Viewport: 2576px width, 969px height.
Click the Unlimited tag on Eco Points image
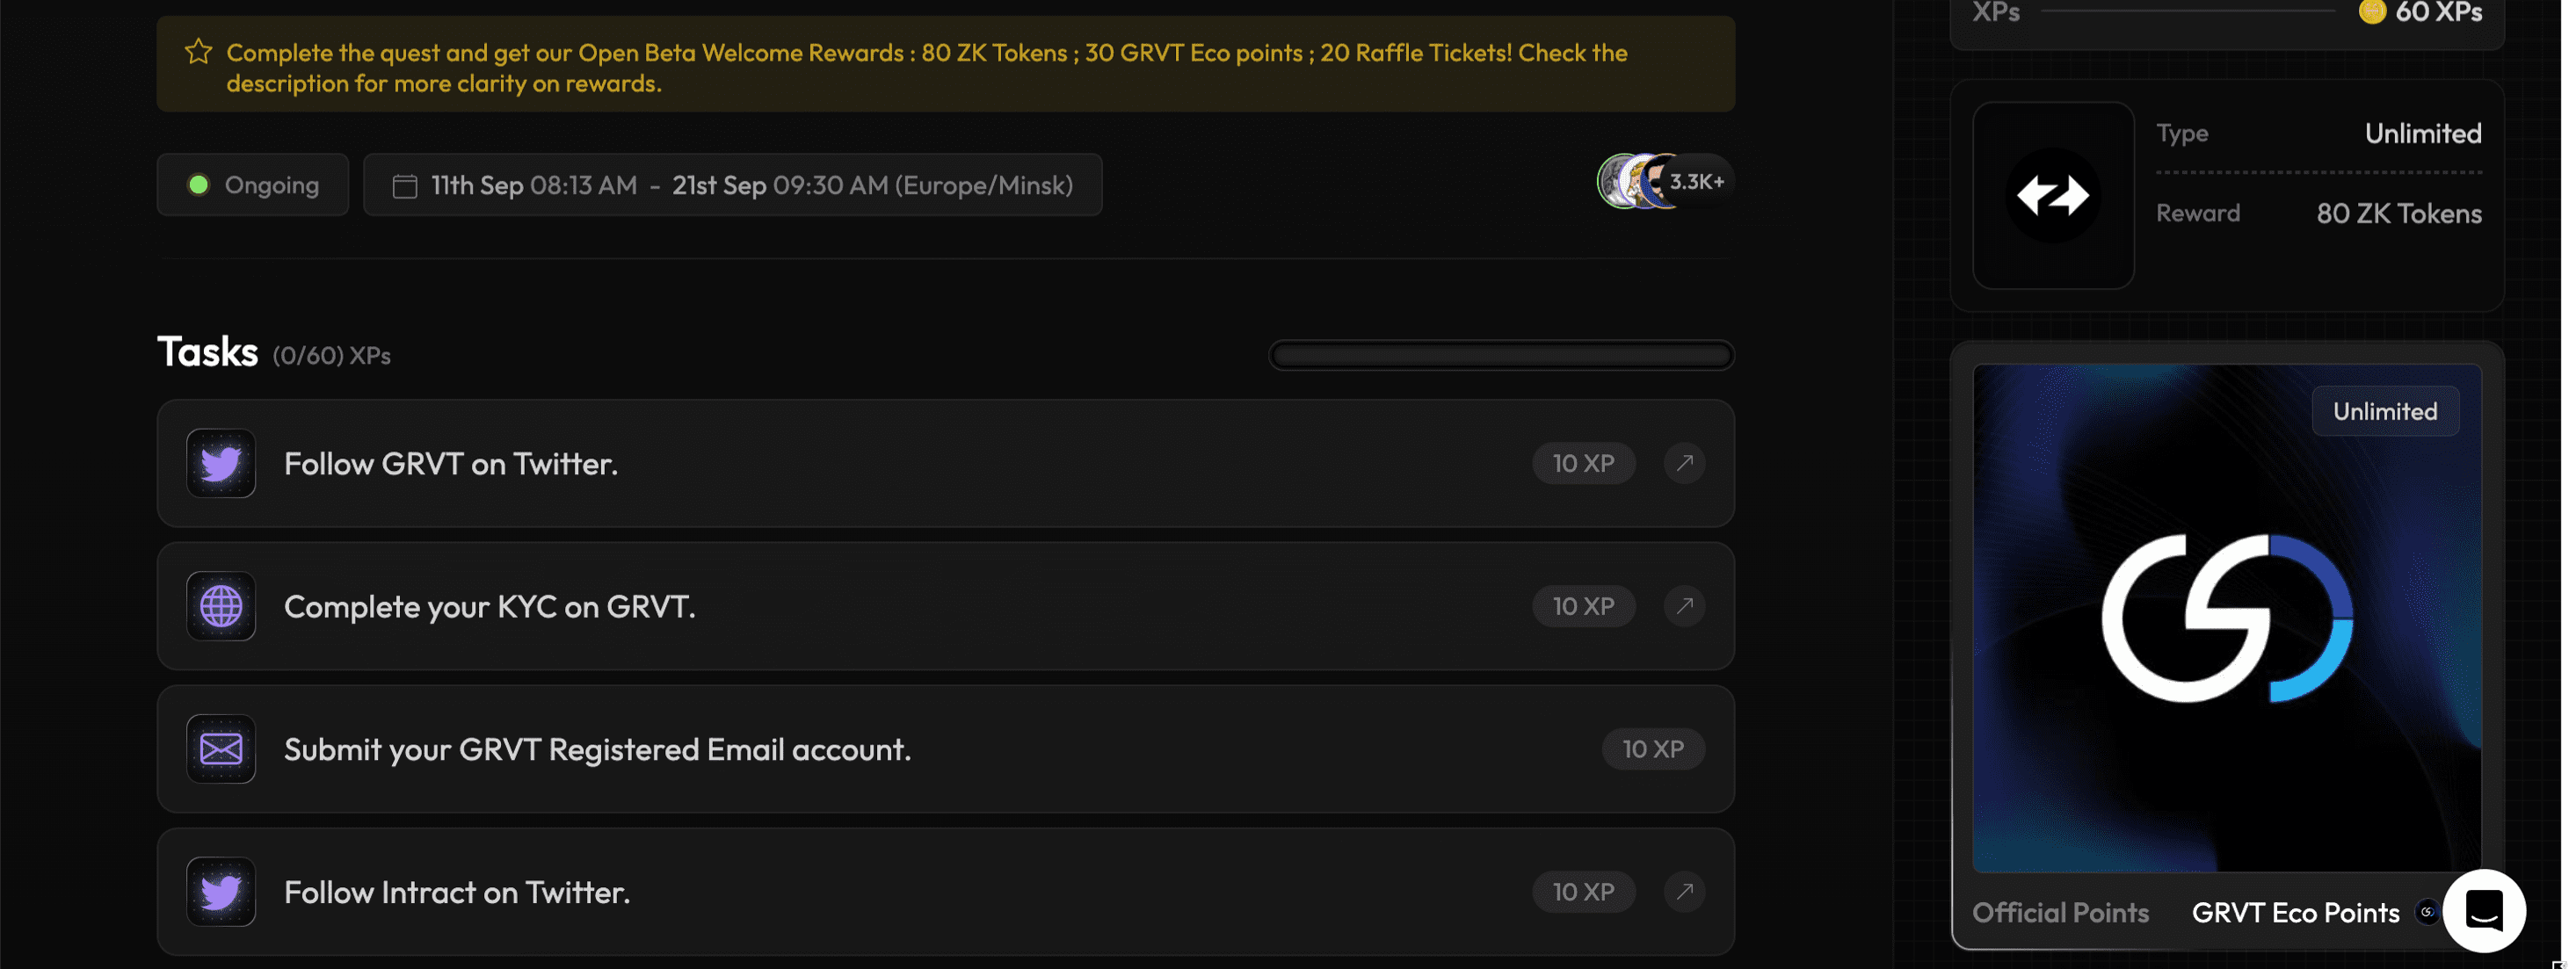pos(2384,411)
